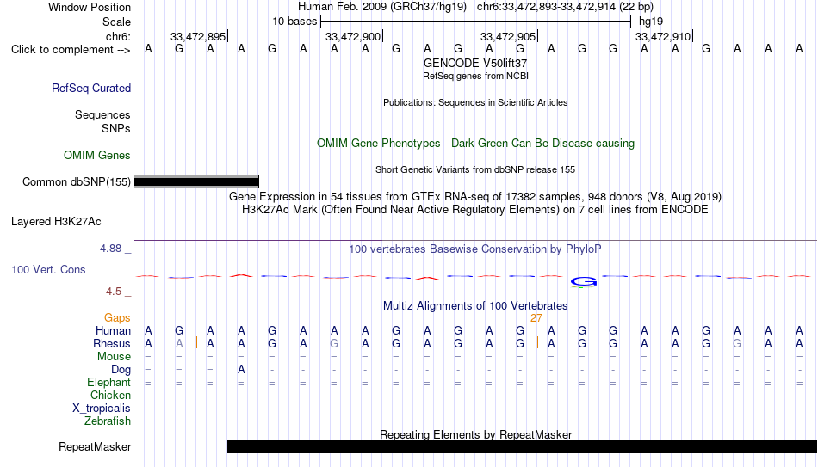Click 'Repeating Elements by RepeatMasker' title

point(475,434)
